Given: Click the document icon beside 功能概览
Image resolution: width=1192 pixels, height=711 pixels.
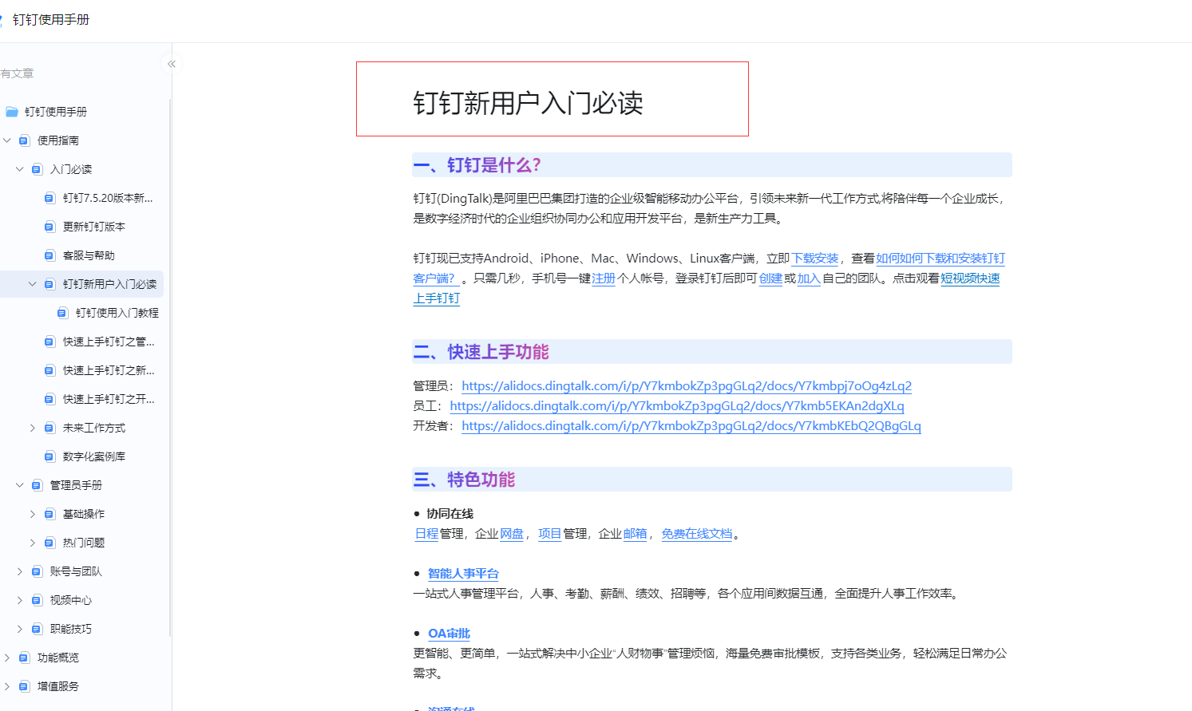Looking at the screenshot, I should click(x=24, y=658).
